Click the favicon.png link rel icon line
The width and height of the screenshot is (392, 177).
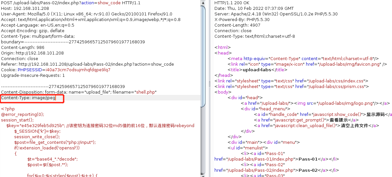307,64
